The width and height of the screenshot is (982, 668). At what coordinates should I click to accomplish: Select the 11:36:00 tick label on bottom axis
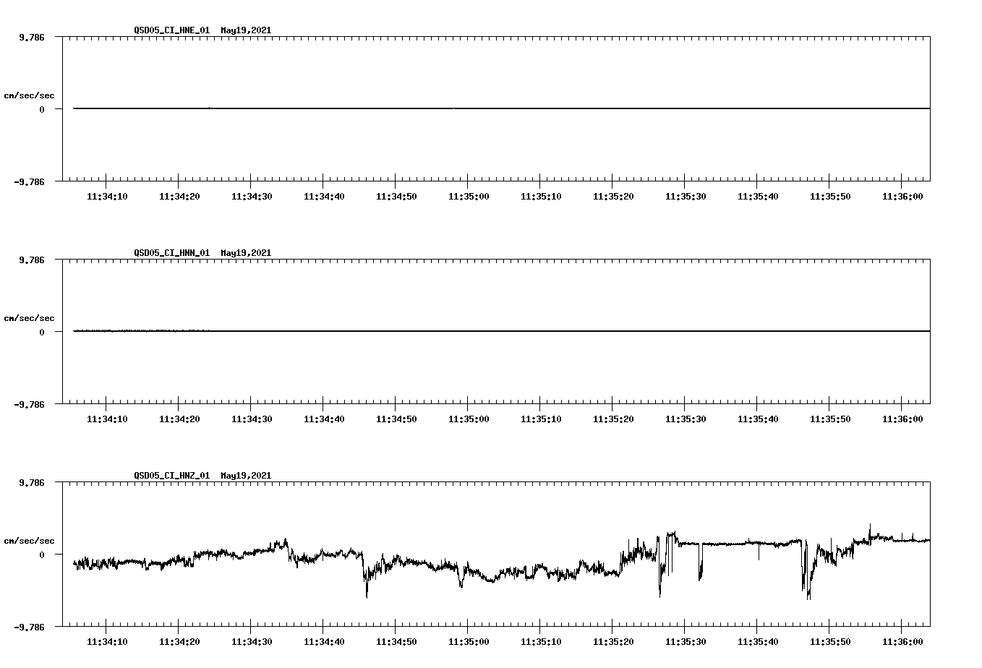tap(903, 640)
